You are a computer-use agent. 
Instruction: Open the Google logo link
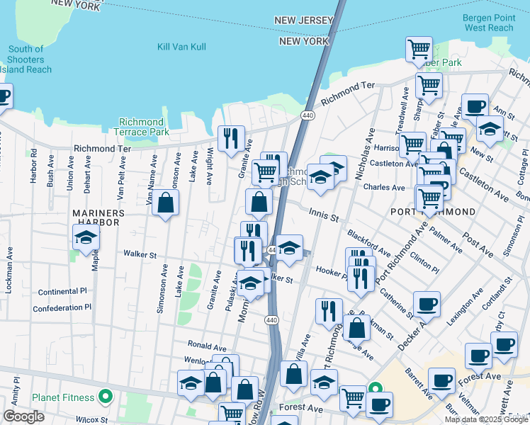pyautogui.click(x=23, y=416)
